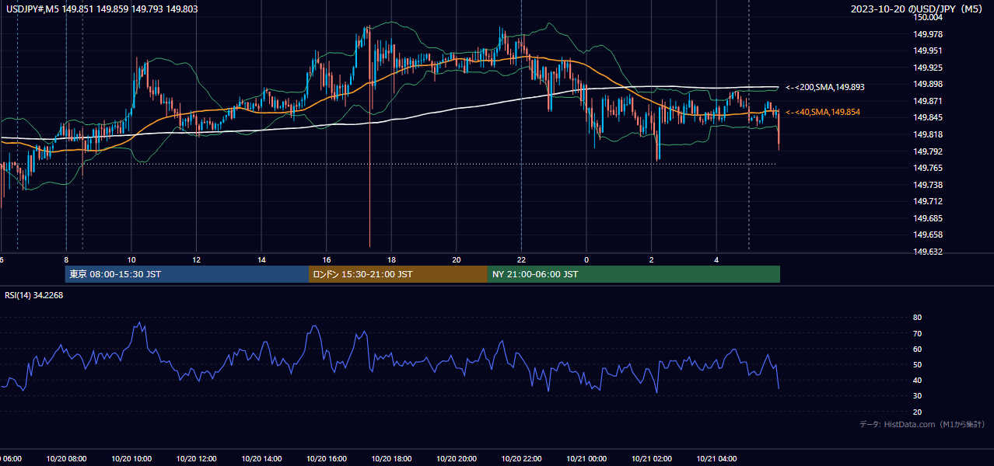The height and width of the screenshot is (466, 994).
Task: Click hour tick 2 under the price chart
Action: click(x=652, y=260)
